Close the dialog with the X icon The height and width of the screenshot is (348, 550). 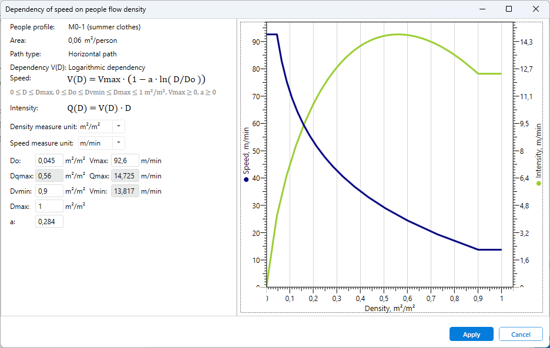click(x=535, y=9)
